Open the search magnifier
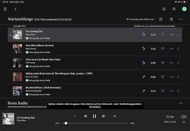The height and width of the screenshot is (131, 190). click(174, 9)
